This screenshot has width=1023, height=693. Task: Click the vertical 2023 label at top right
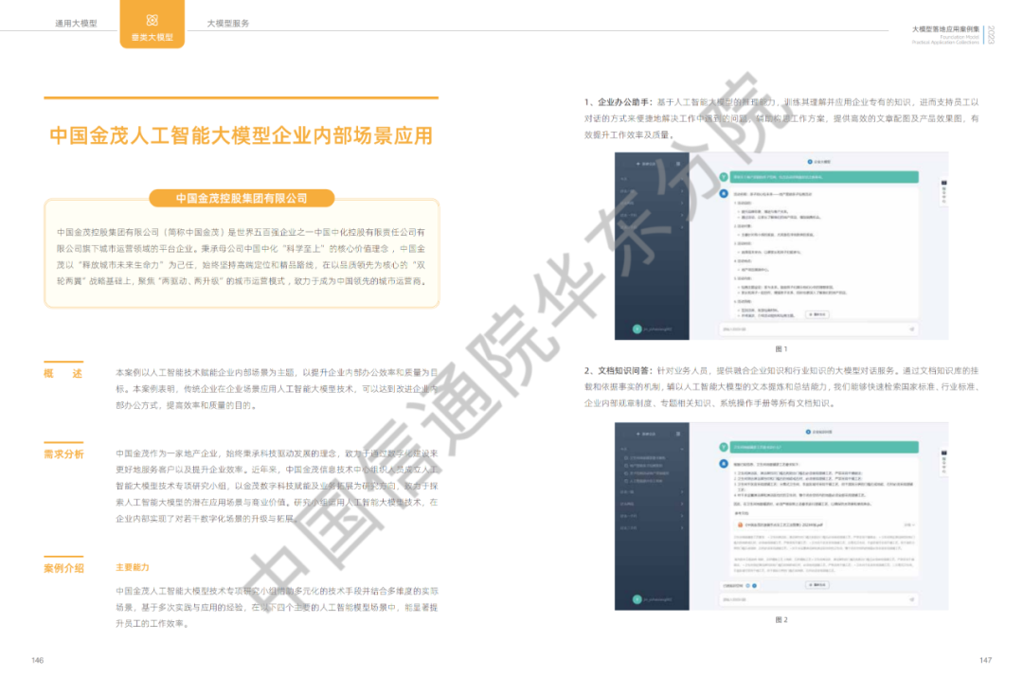tap(991, 35)
